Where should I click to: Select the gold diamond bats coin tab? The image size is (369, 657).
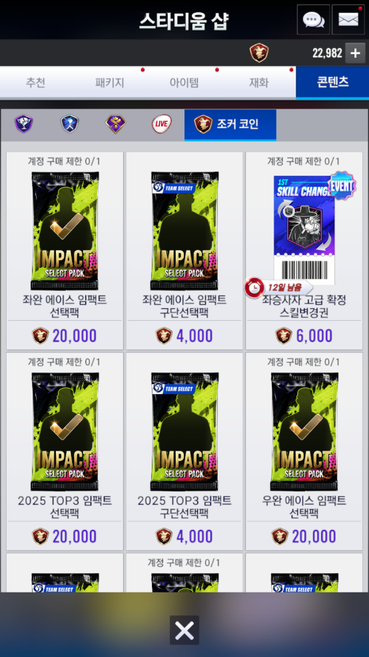(x=115, y=124)
